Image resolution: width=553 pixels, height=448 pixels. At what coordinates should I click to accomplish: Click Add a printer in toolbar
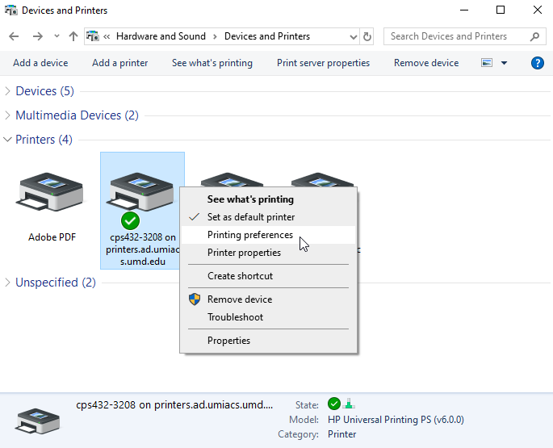(x=119, y=63)
